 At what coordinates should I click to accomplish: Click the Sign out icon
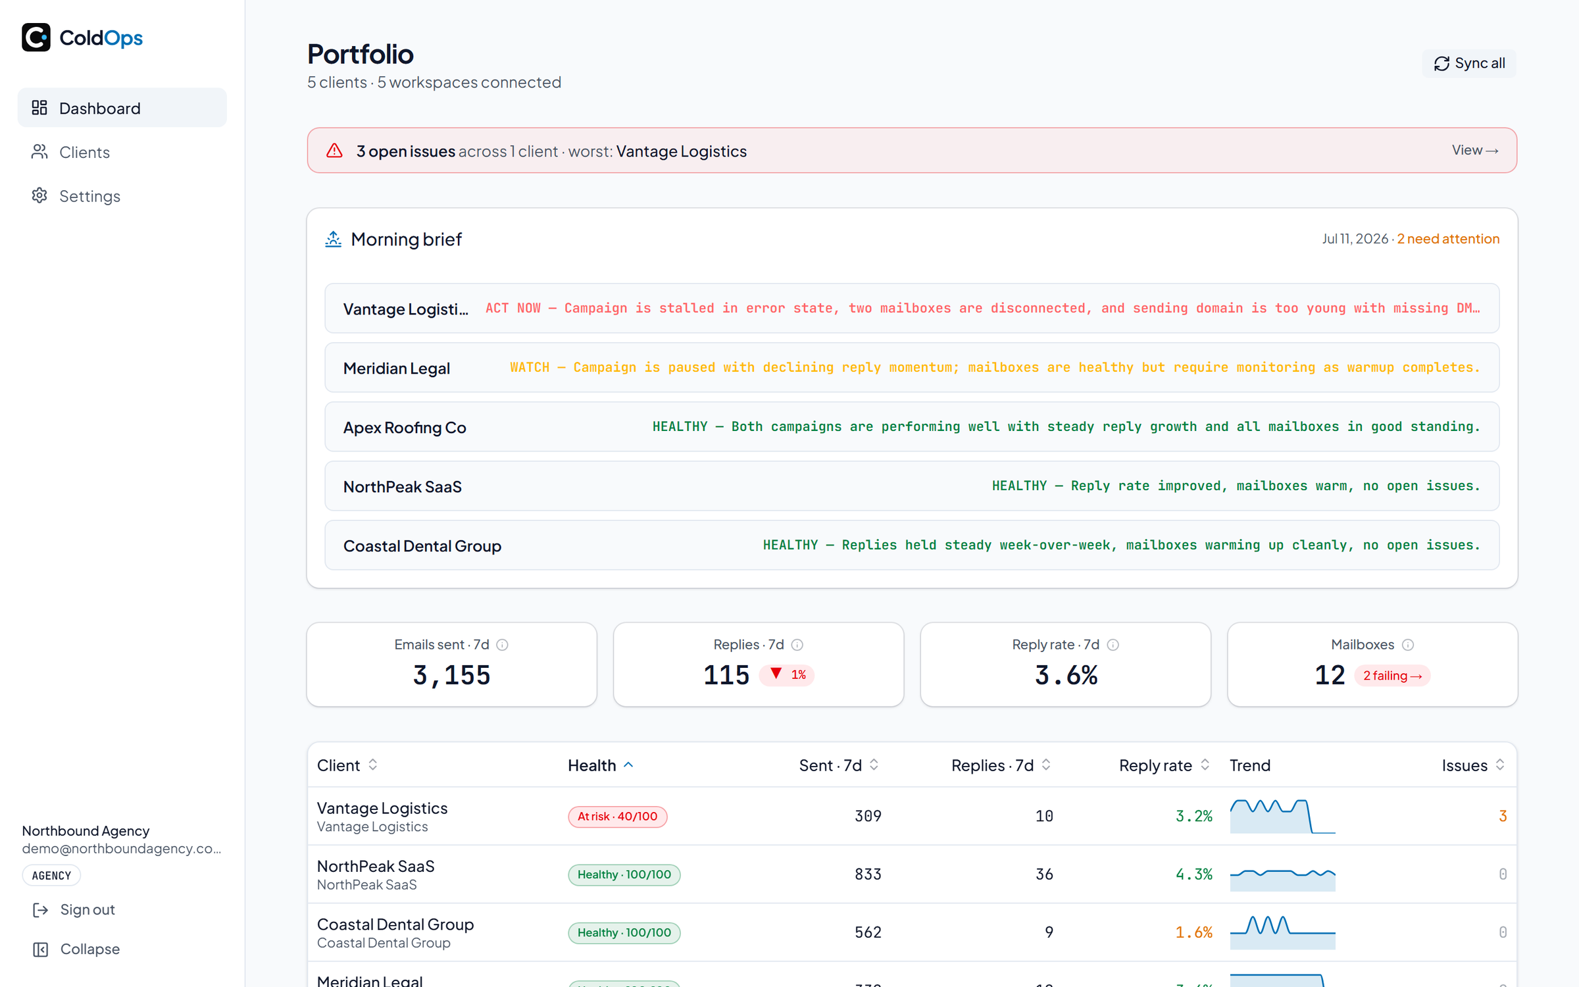pos(41,909)
